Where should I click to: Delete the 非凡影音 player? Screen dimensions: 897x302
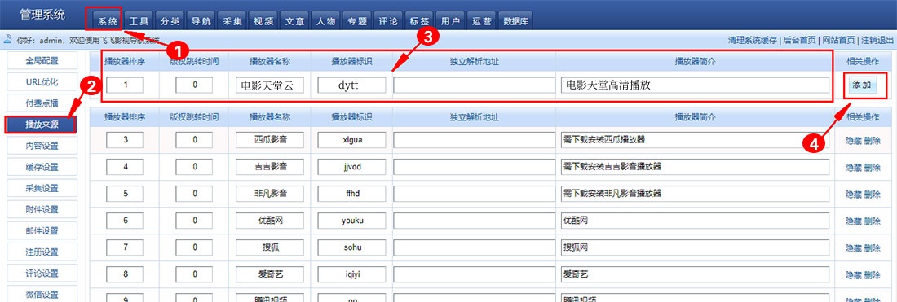pos(873,194)
